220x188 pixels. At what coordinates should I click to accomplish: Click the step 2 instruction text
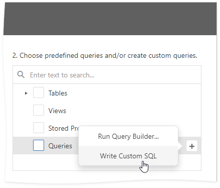(105, 55)
